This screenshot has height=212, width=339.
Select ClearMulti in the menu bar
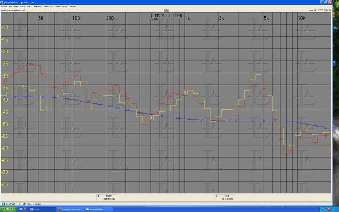tap(37, 6)
